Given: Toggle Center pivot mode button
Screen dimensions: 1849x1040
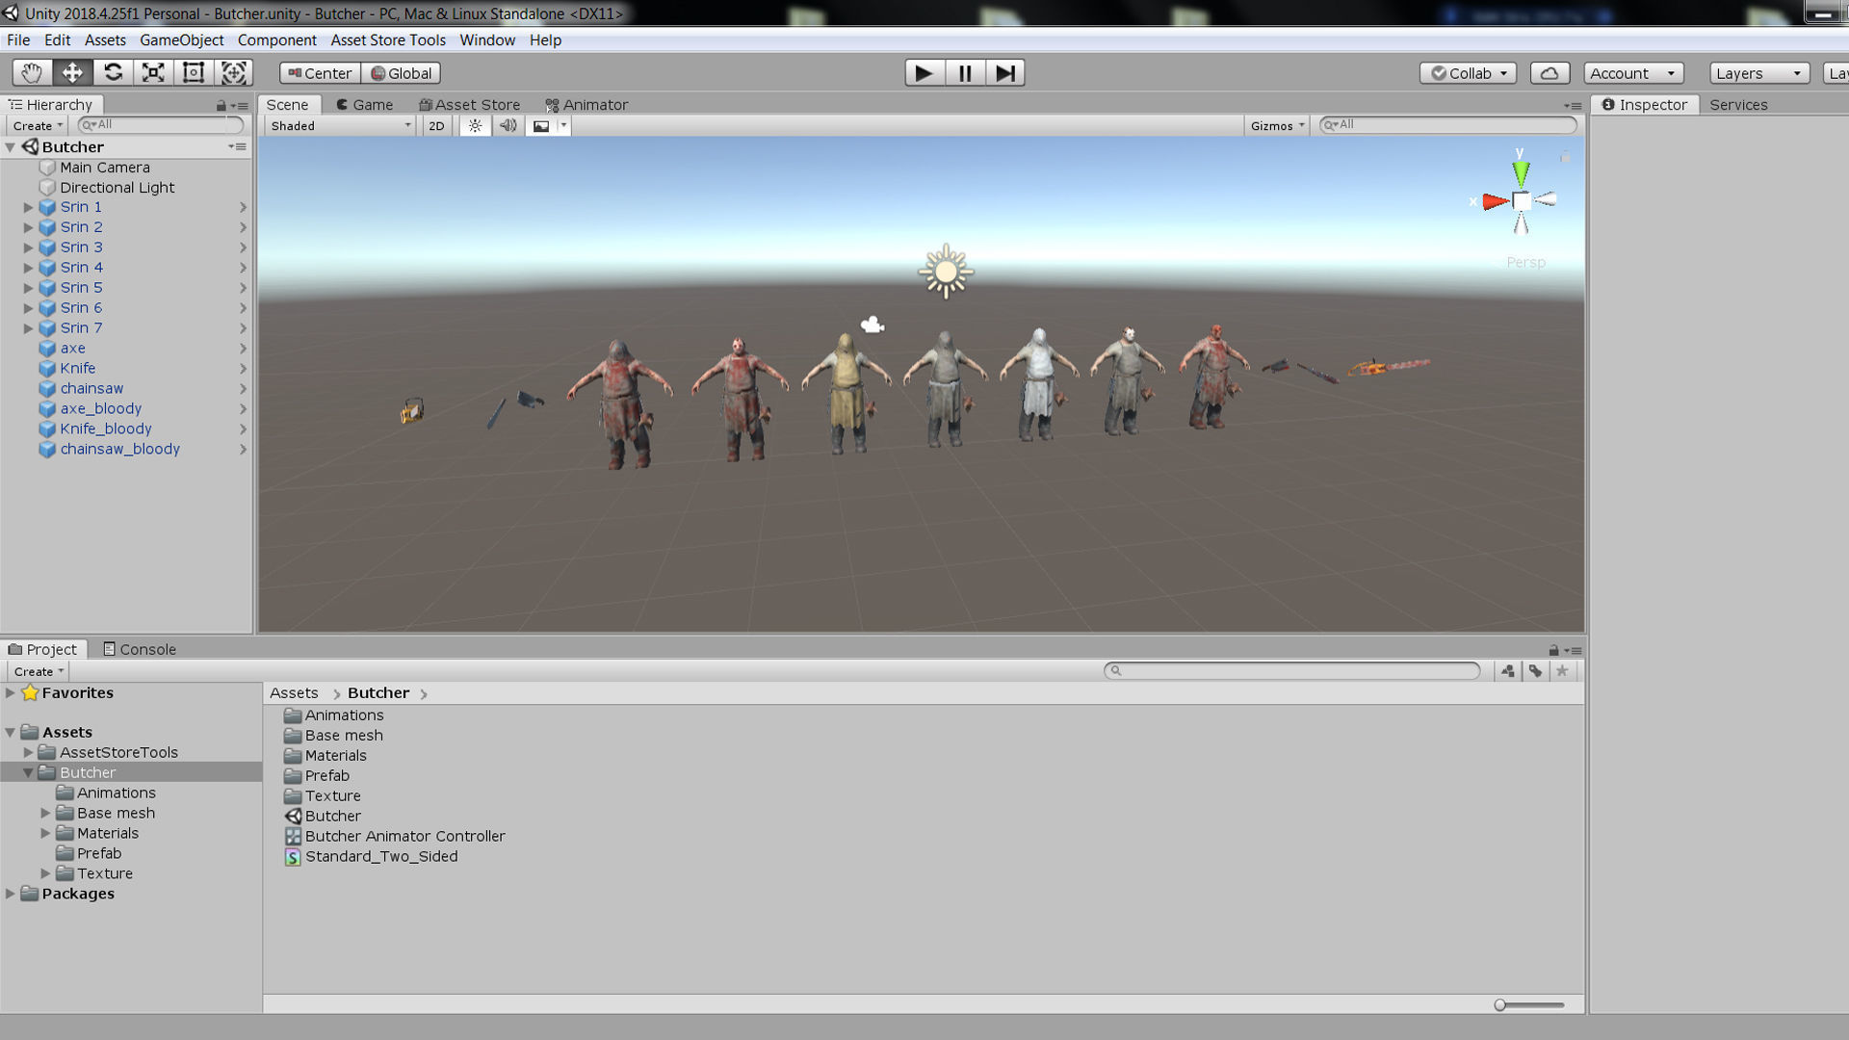Looking at the screenshot, I should click(320, 73).
